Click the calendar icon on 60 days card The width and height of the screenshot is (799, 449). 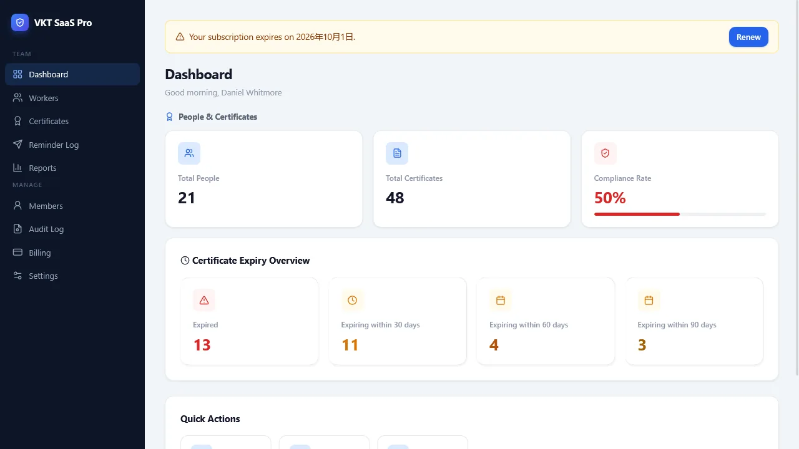501,301
